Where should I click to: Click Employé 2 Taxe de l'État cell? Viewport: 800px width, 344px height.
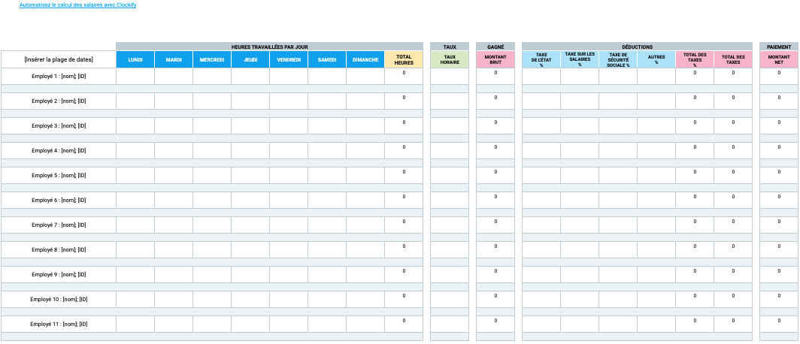[541, 101]
